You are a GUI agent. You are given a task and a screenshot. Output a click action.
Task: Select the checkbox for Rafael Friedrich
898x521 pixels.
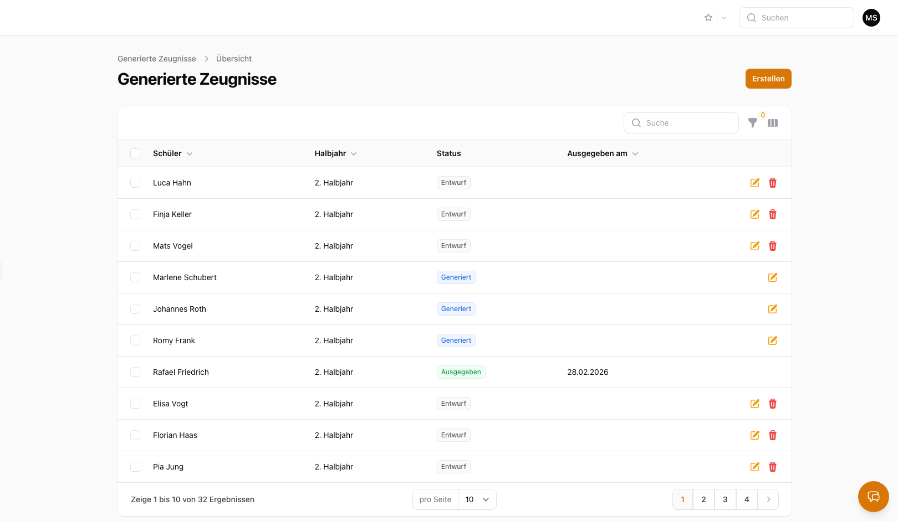coord(135,372)
